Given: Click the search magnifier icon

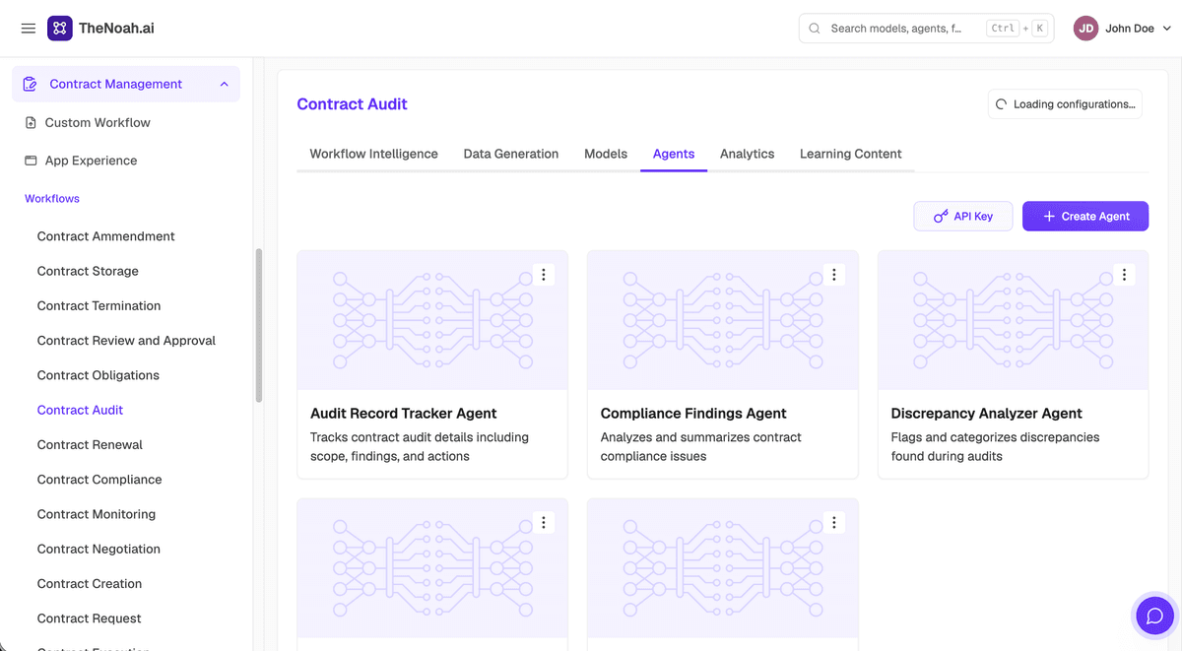Looking at the screenshot, I should tap(815, 29).
